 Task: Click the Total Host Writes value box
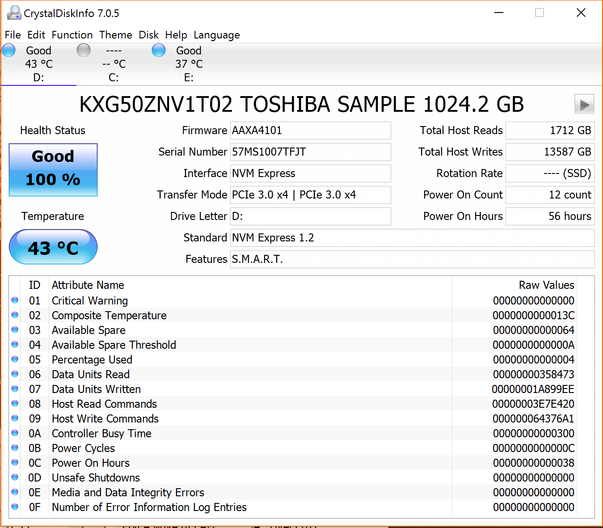[x=550, y=152]
